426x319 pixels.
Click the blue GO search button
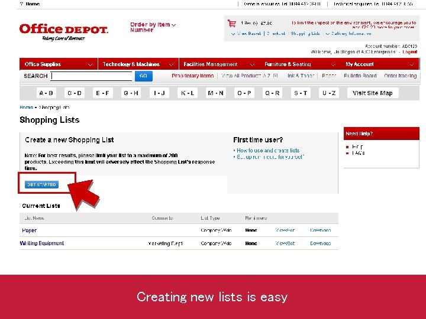(x=143, y=76)
